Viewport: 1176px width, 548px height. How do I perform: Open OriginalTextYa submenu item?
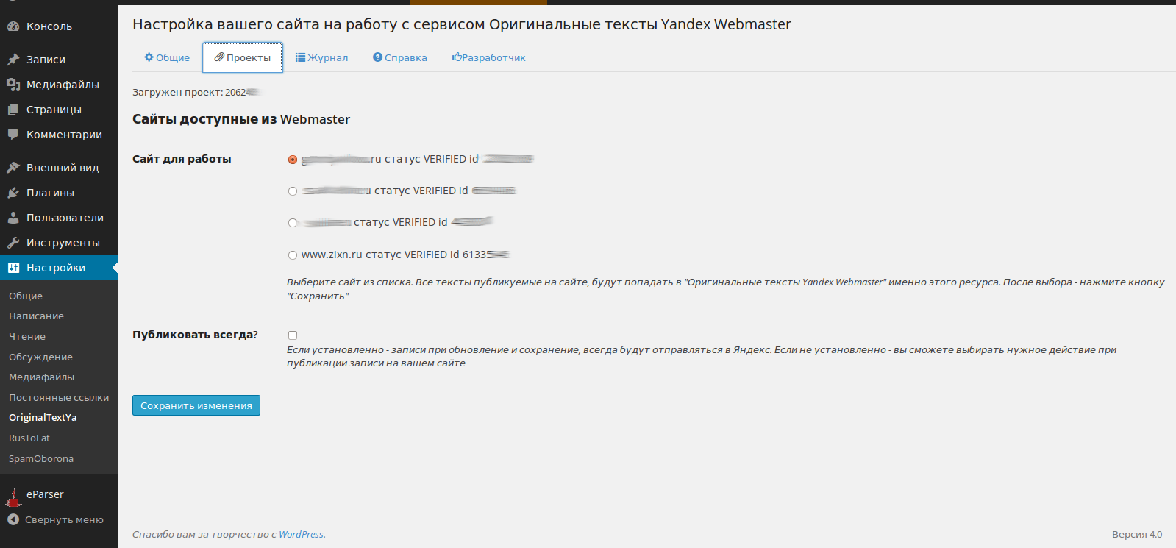pos(43,417)
